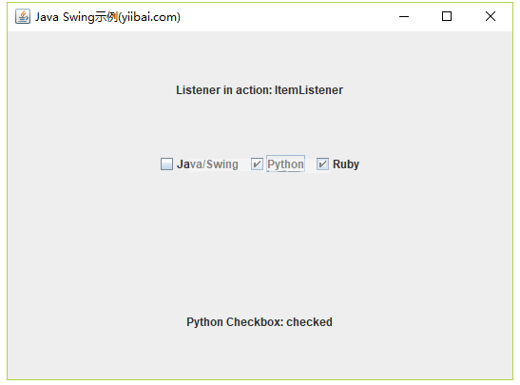The width and height of the screenshot is (520, 385).
Task: Click the checkmark inside the Ruby checkbox
Action: [322, 164]
